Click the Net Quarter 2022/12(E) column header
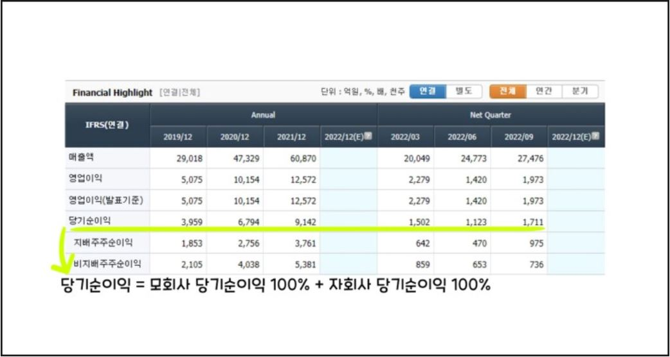Screen dimensions: 670x357 (x=576, y=137)
